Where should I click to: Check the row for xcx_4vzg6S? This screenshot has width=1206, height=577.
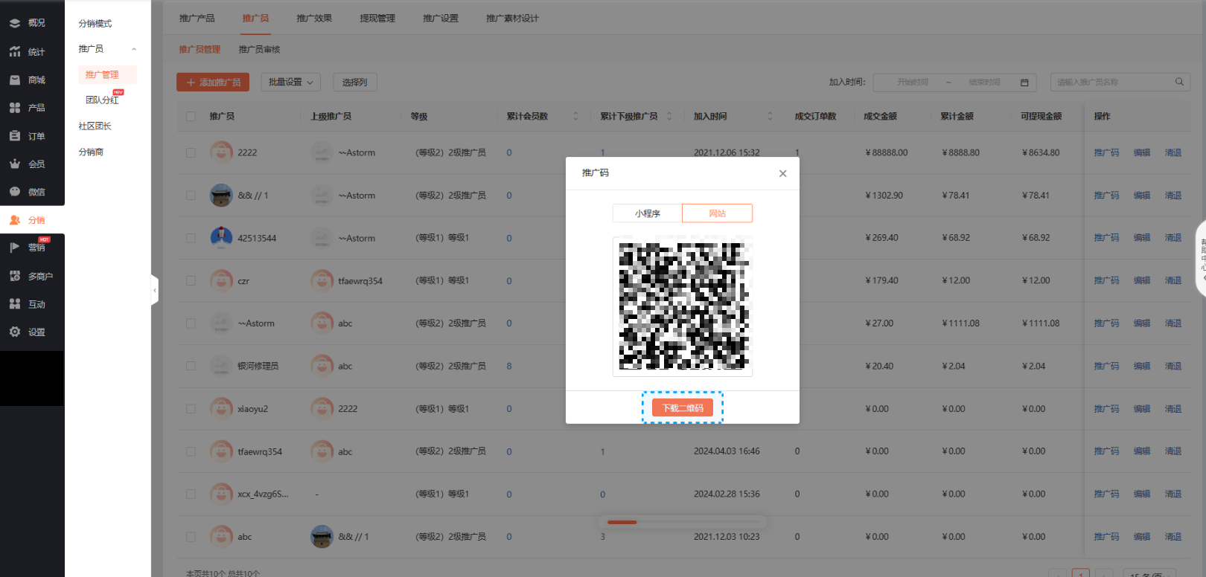click(x=191, y=494)
